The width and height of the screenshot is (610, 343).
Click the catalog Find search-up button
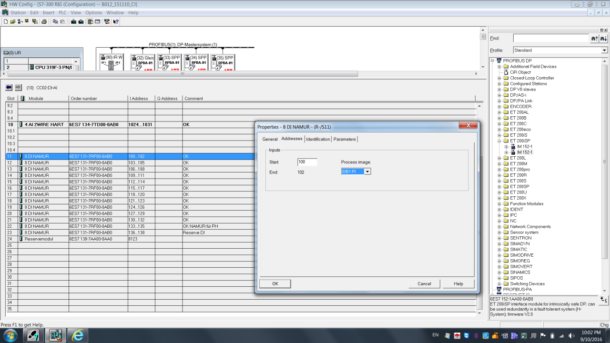click(x=594, y=38)
